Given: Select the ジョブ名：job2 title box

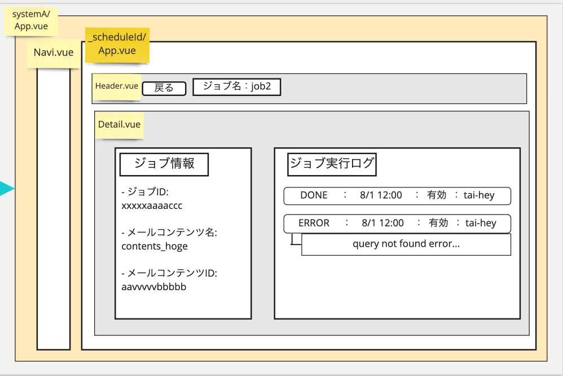Looking at the screenshot, I should 236,86.
